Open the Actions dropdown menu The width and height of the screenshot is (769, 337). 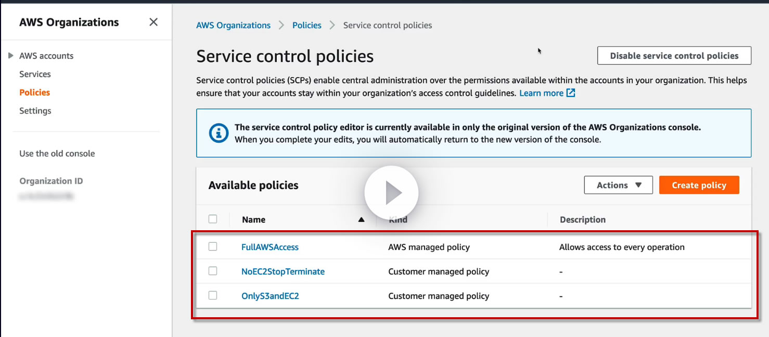[x=618, y=185]
